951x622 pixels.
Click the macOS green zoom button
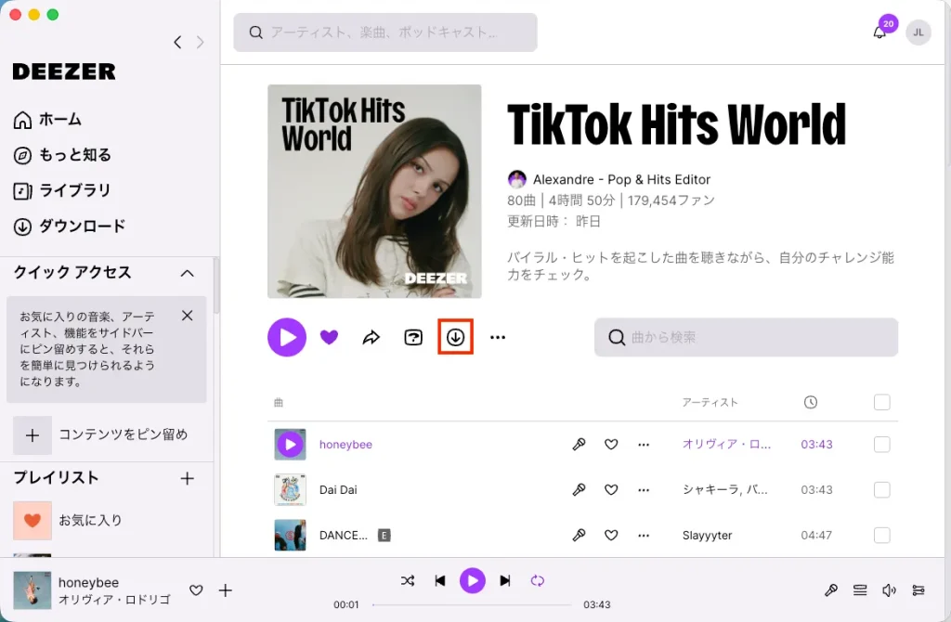(x=53, y=15)
